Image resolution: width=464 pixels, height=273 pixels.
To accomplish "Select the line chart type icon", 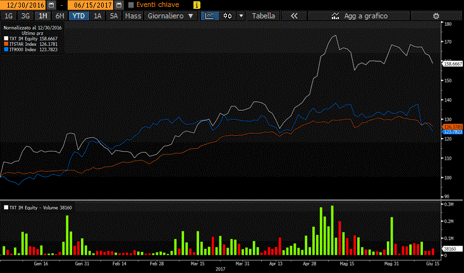I will [210, 15].
